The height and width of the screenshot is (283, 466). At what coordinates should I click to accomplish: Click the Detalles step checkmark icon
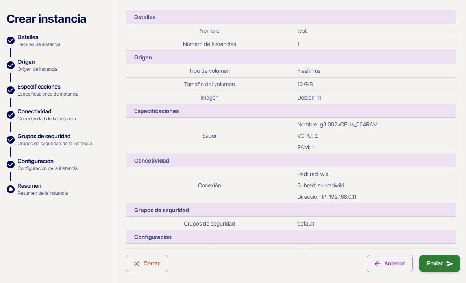pos(11,41)
